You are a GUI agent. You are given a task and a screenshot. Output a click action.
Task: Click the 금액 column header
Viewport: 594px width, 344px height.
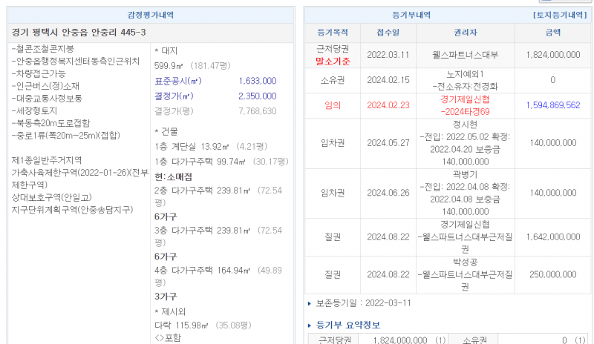552,33
